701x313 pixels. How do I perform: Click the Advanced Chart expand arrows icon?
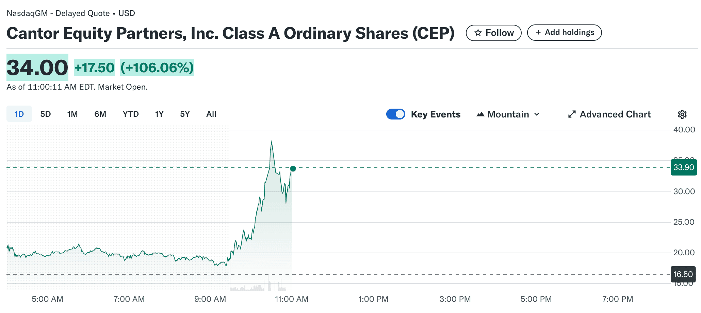tap(572, 114)
